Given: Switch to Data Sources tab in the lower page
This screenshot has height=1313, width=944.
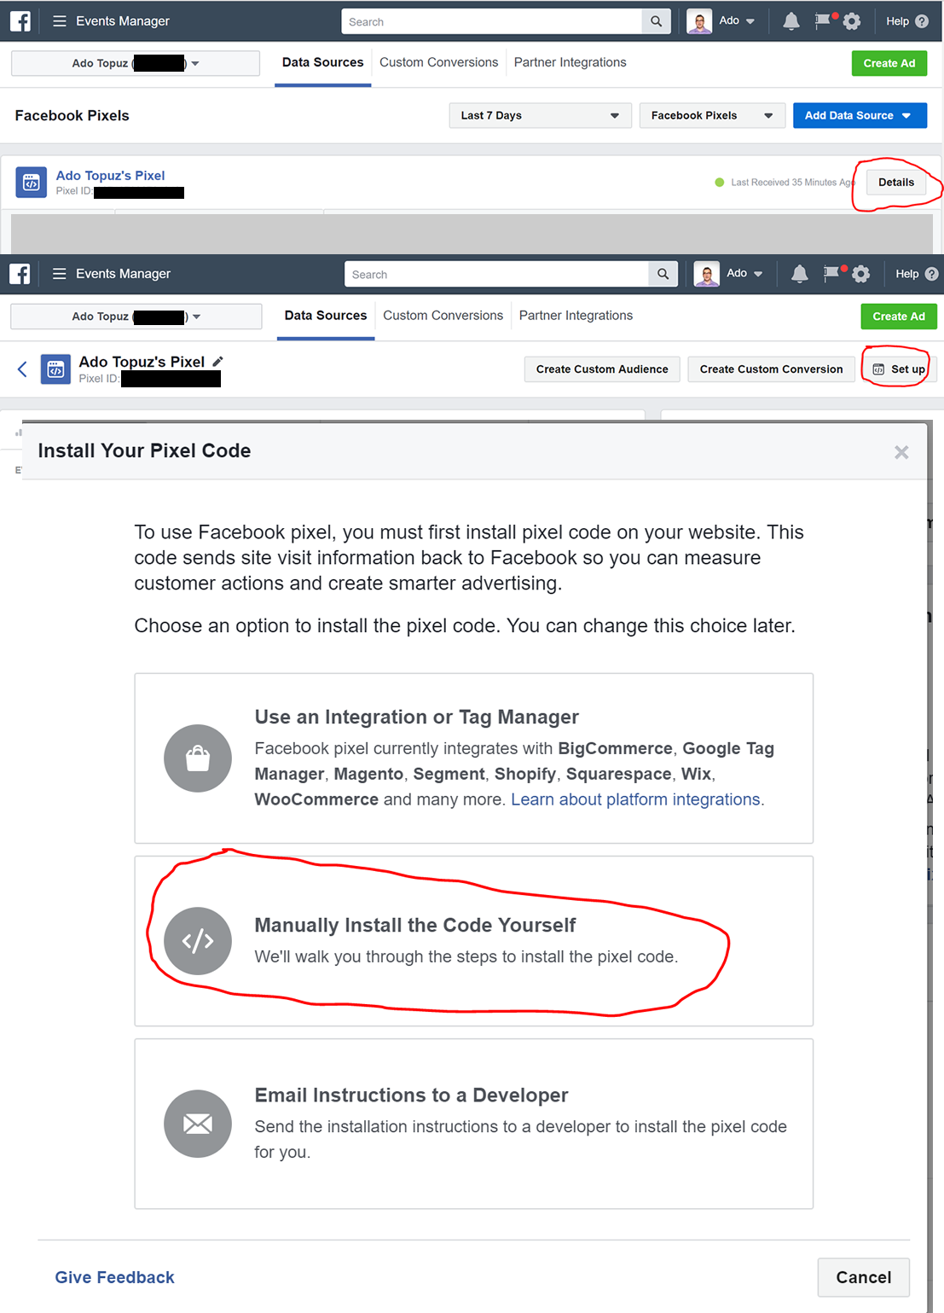Looking at the screenshot, I should (x=326, y=315).
